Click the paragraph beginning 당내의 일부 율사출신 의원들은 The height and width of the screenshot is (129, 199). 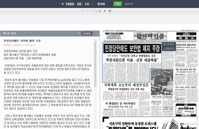(x=48, y=94)
